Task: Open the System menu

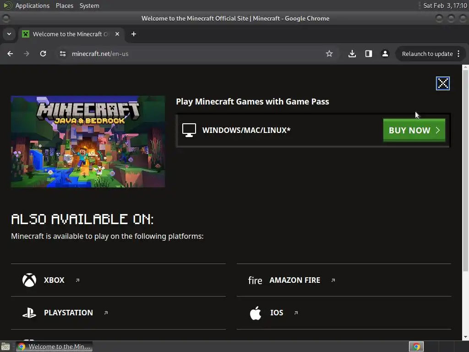Action: [89, 5]
